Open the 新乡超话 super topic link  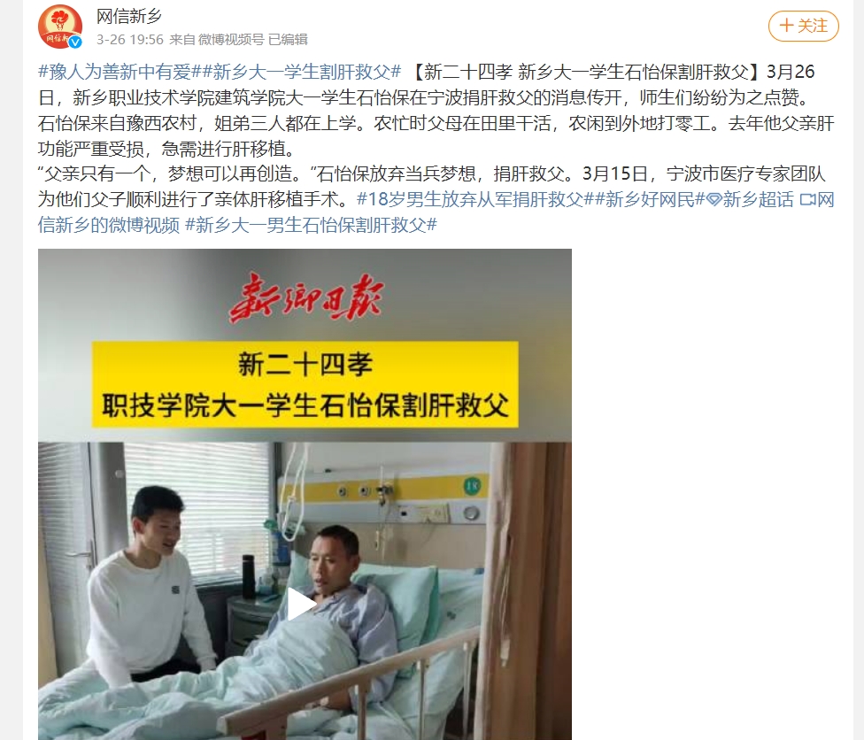(758, 199)
